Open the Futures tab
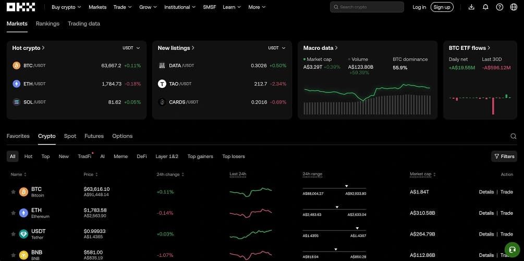 pos(94,136)
